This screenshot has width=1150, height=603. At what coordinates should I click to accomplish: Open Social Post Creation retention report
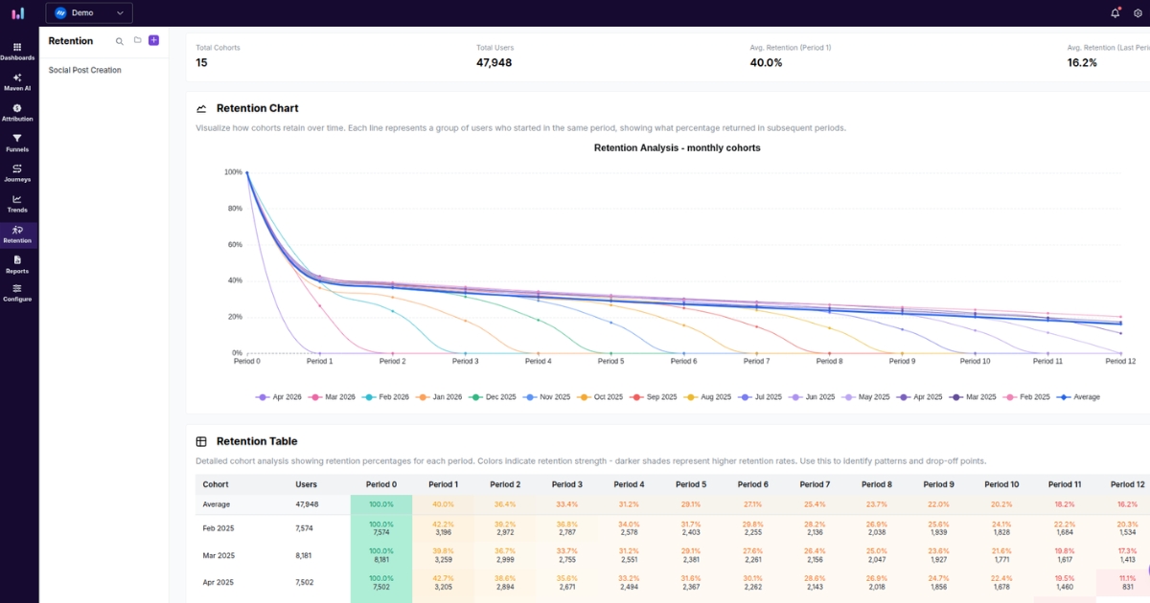pyautogui.click(x=85, y=70)
